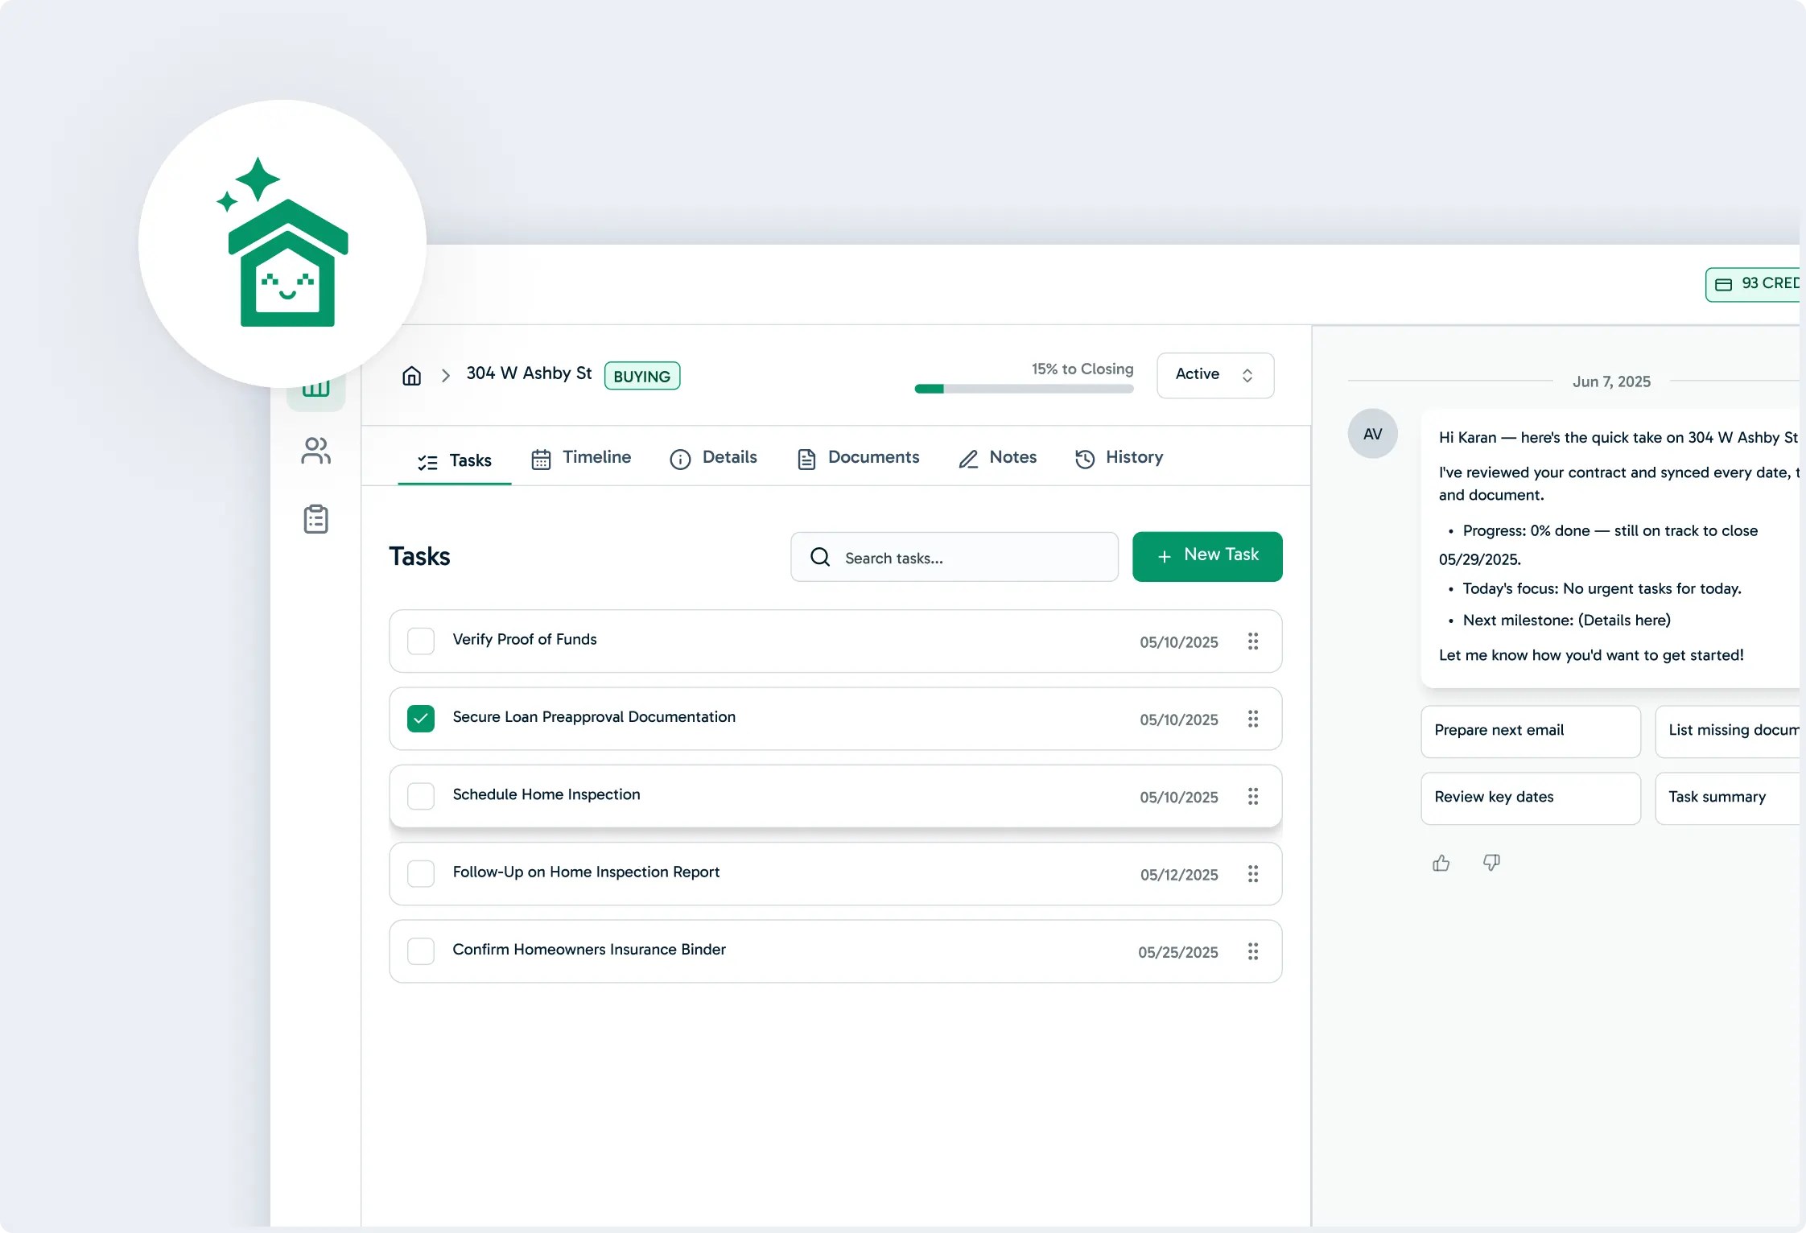This screenshot has width=1806, height=1233.
Task: Click the 304 W Ashby St breadcrumb
Action: (529, 373)
